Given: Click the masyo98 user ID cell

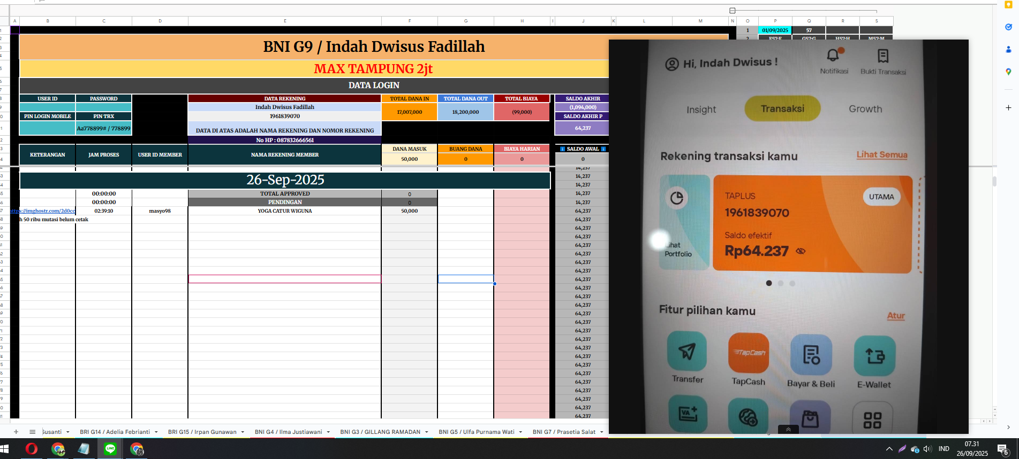Looking at the screenshot, I should (x=160, y=211).
